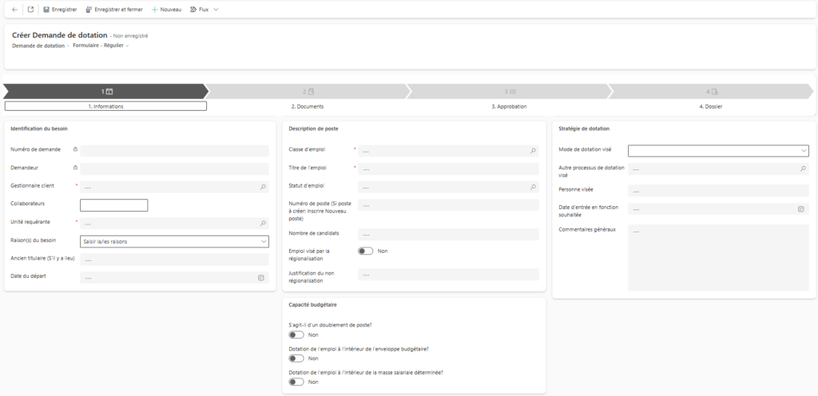
Task: Expand the Flux menu chevron
Action: pyautogui.click(x=216, y=10)
